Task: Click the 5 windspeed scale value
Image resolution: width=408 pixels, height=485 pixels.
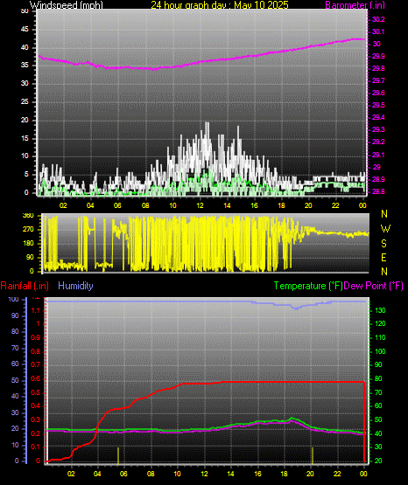Action: click(x=26, y=174)
